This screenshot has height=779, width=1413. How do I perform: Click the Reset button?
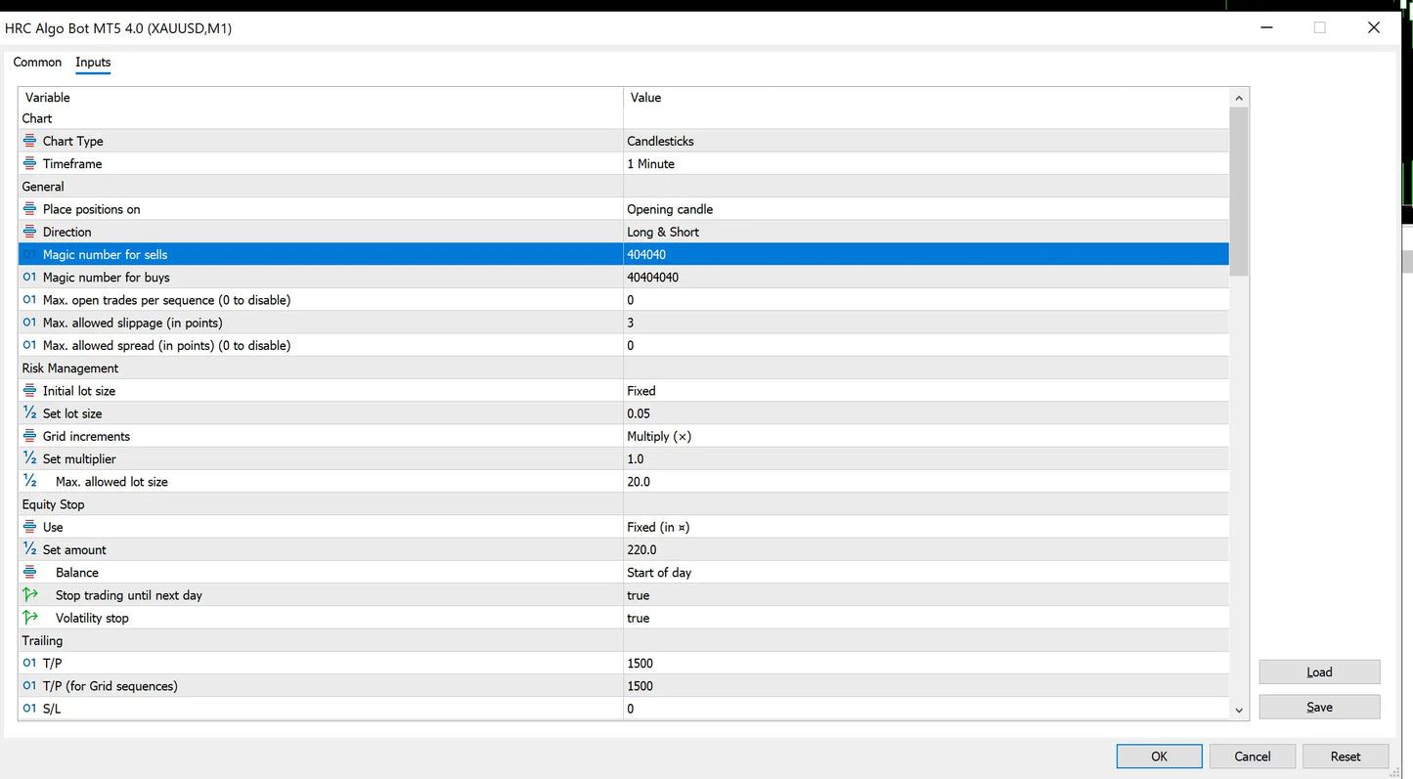point(1345,757)
